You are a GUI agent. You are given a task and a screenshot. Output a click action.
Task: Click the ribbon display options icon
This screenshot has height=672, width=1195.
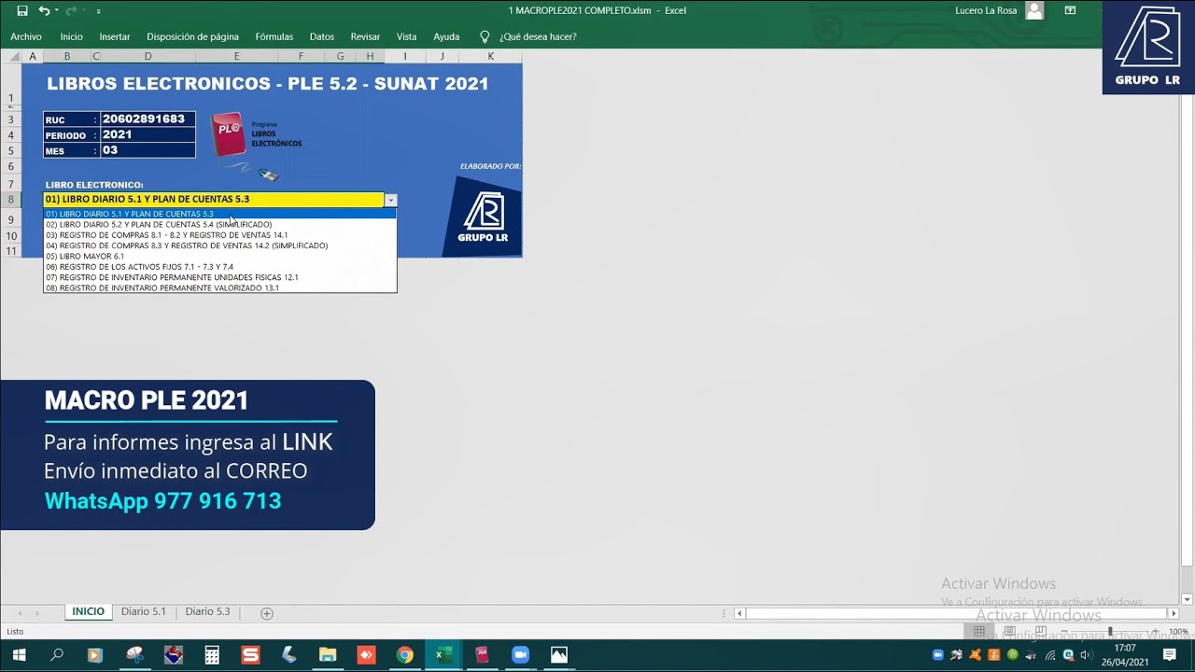click(1070, 10)
